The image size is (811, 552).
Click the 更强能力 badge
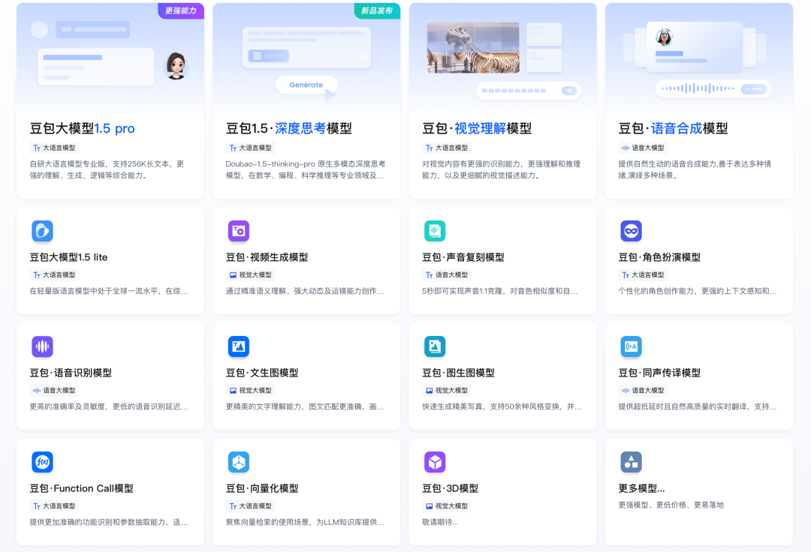point(181,12)
